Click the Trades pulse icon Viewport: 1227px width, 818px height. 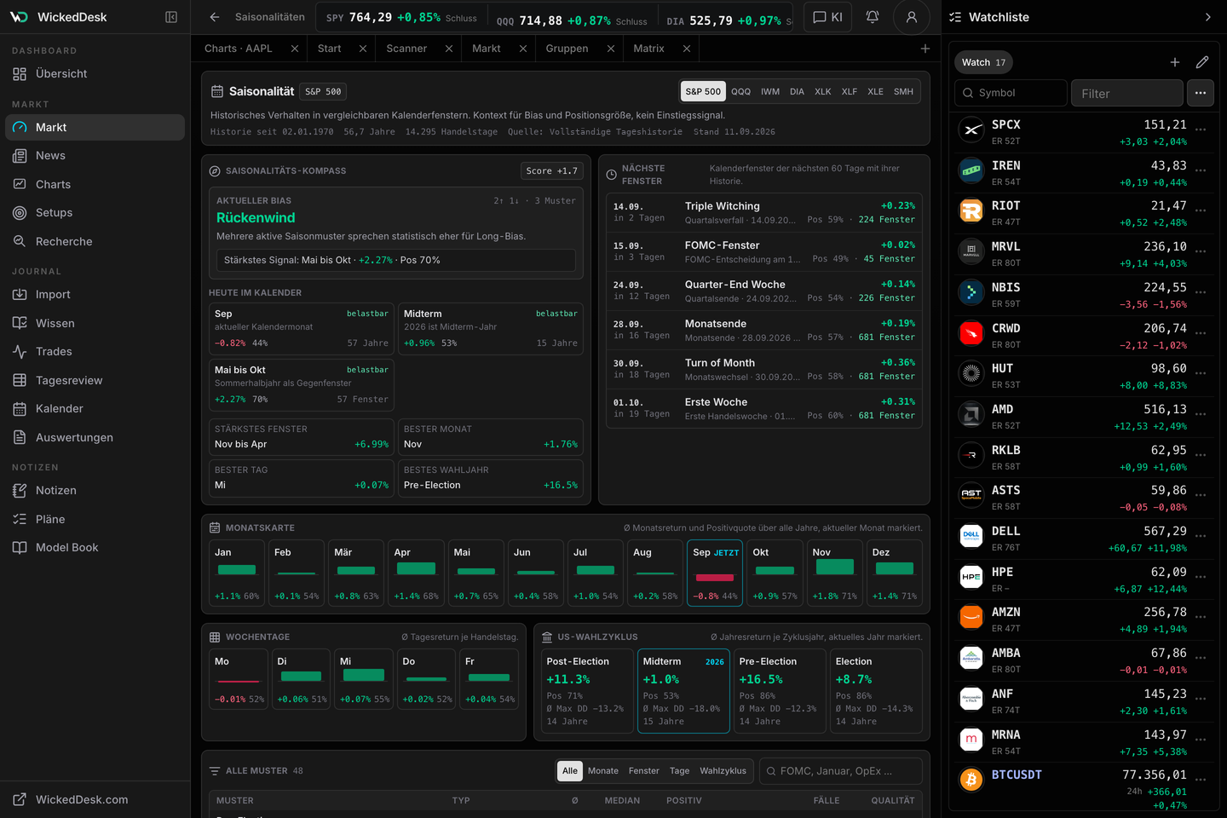point(20,352)
